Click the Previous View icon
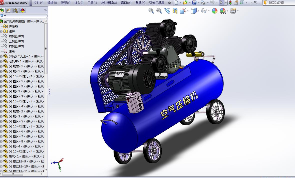 click(x=167, y=11)
